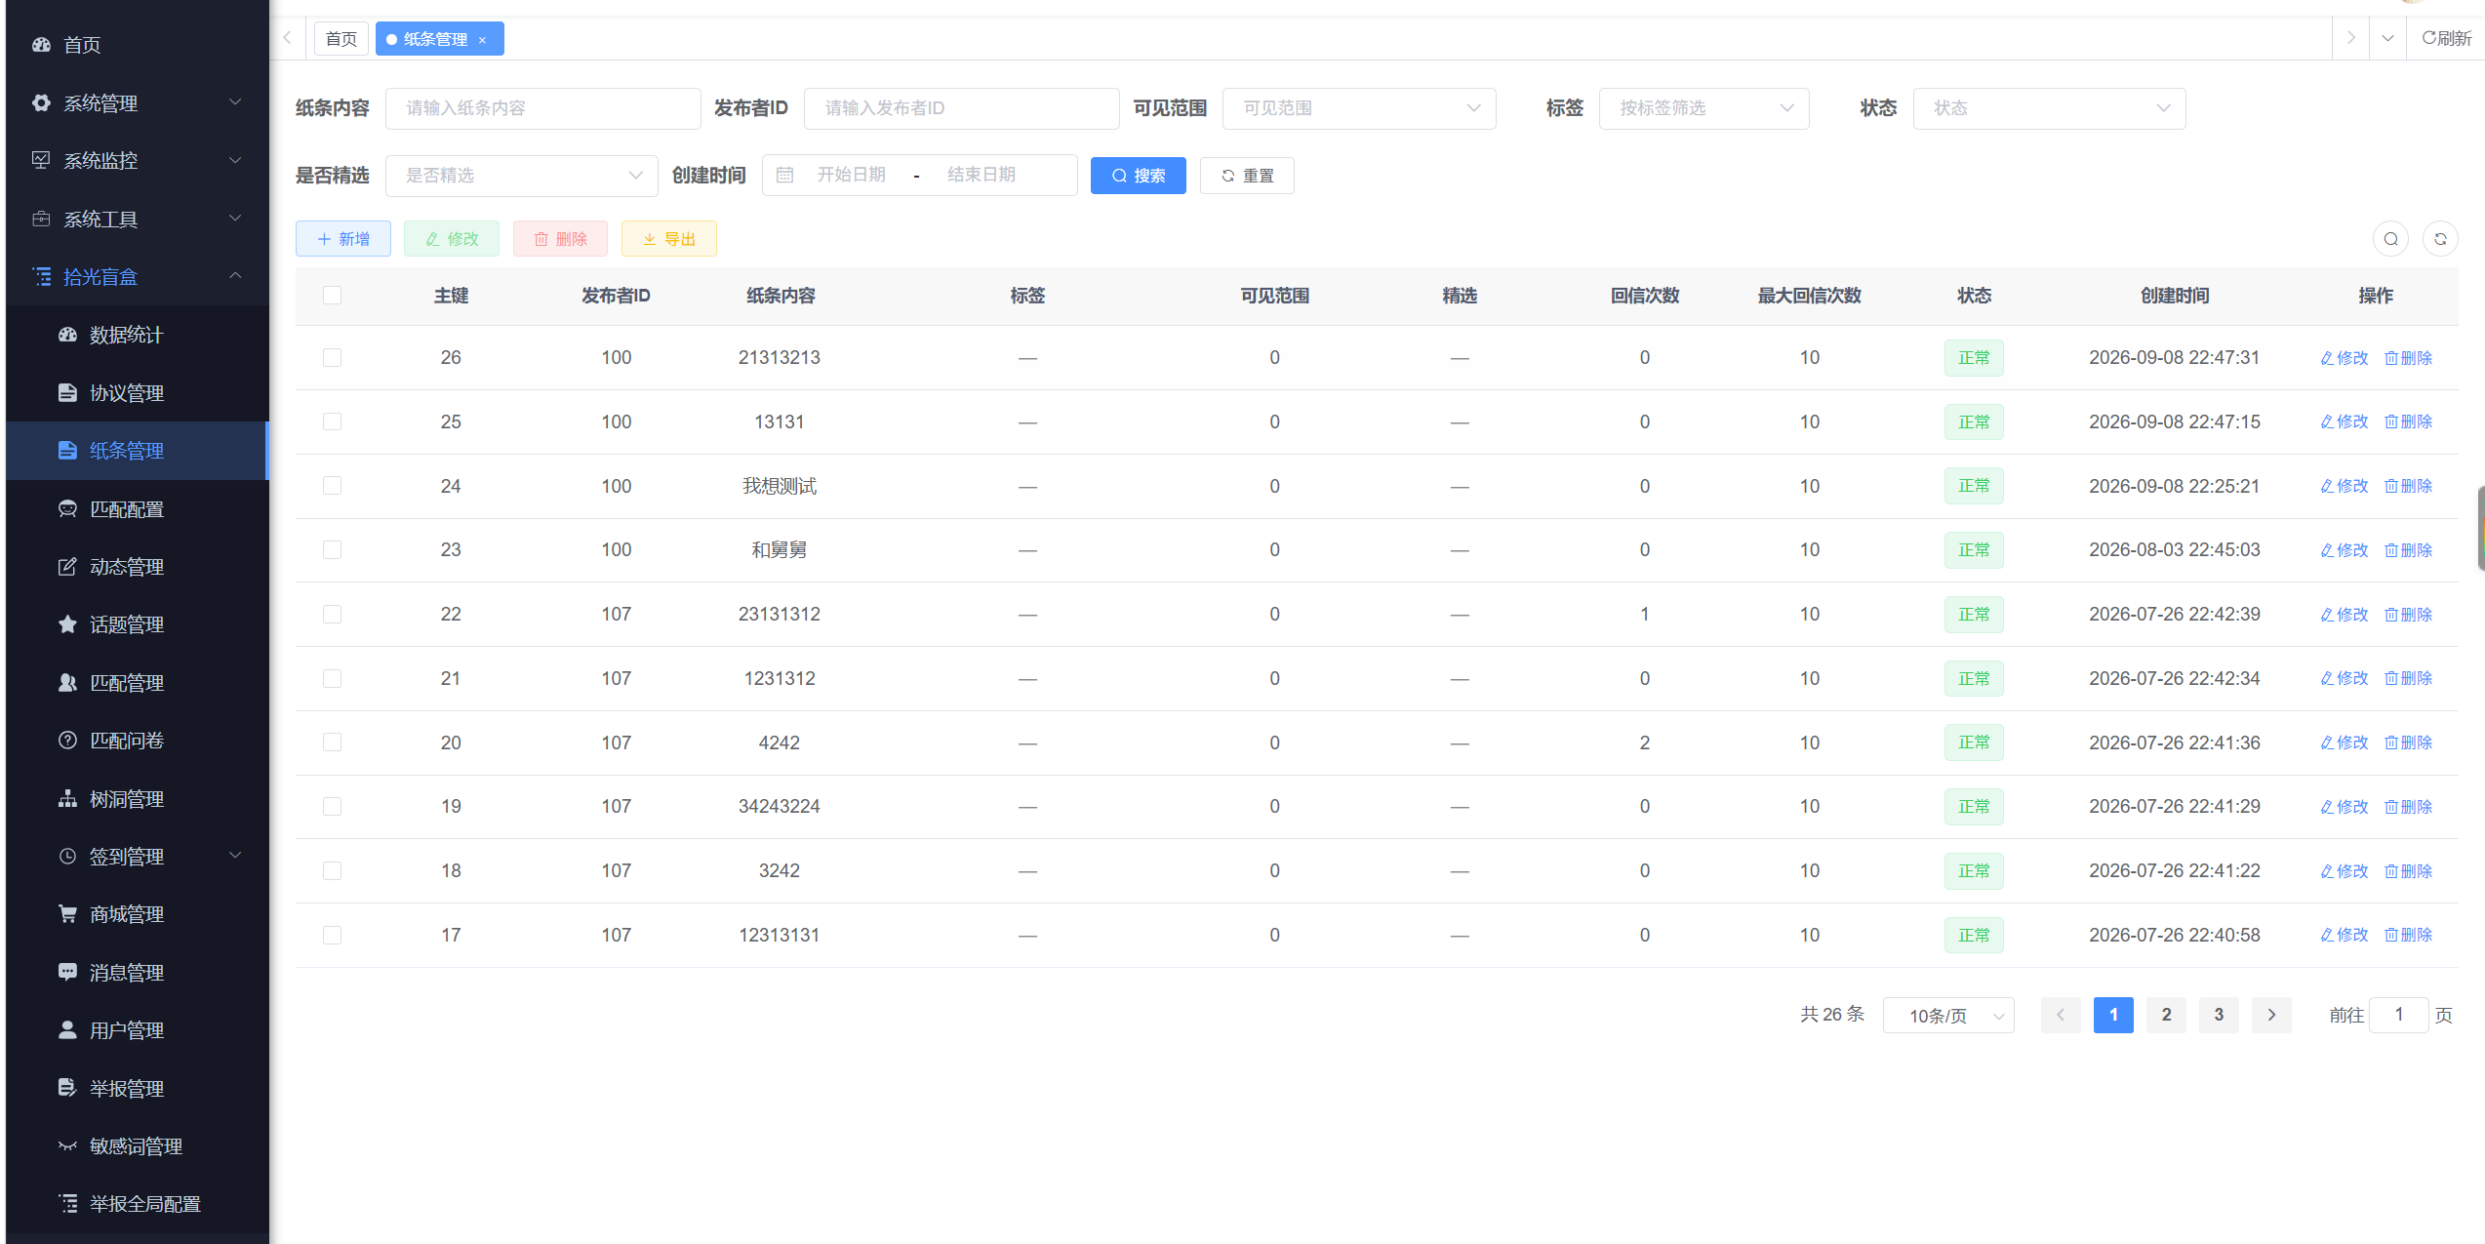Go to next page arrow
This screenshot has height=1244, width=2485.
(2271, 1015)
